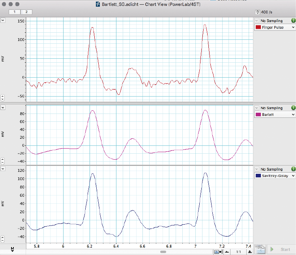The width and height of the screenshot is (296, 255).
Task: Click the scroll/review mode icon left of compression buttons
Action: [217, 251]
